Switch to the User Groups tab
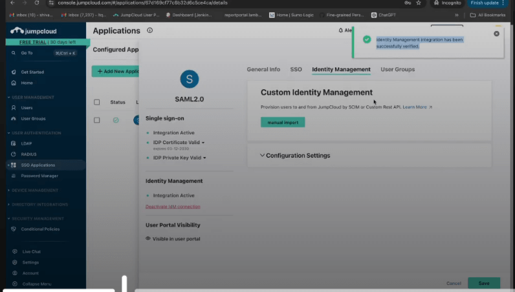Screen dimensions: 515x292 click(x=398, y=69)
